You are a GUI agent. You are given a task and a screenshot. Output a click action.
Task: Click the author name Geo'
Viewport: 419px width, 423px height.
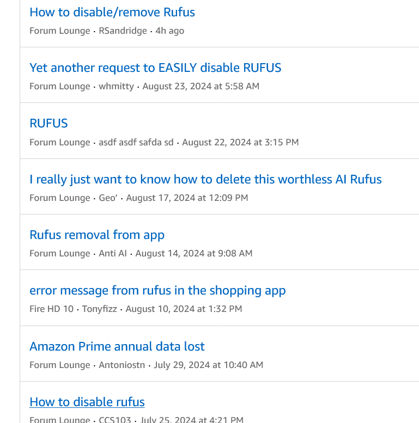(x=108, y=198)
